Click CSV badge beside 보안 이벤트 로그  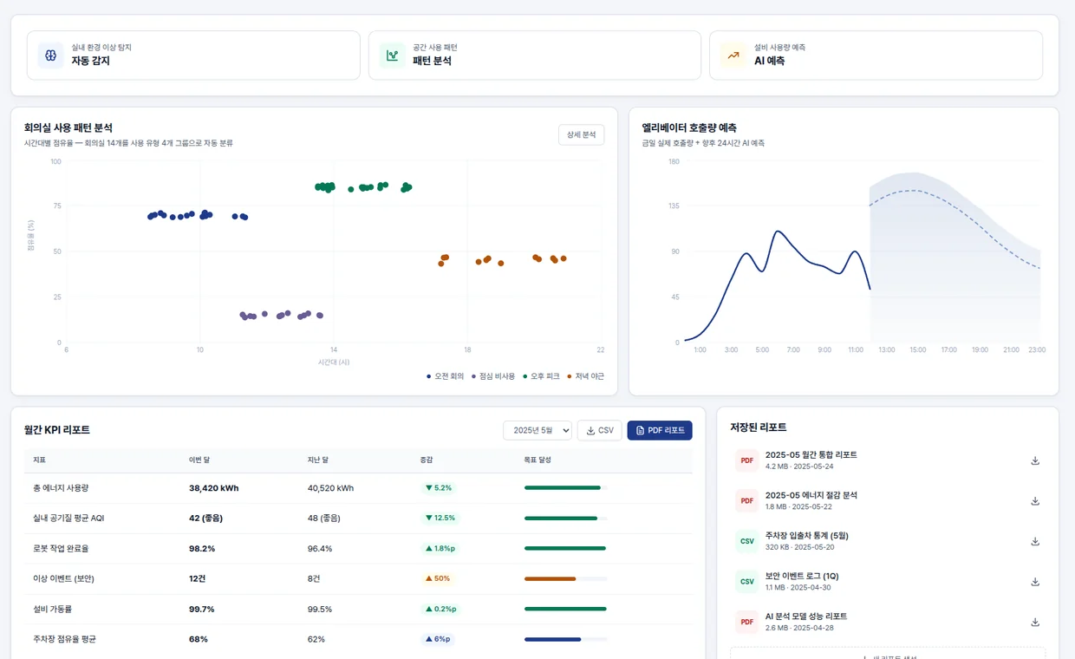coord(746,582)
